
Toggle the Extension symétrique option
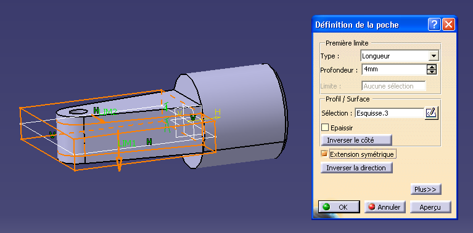[324, 154]
